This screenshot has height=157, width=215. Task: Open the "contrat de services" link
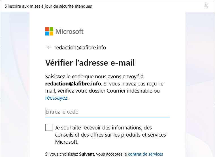(145, 154)
